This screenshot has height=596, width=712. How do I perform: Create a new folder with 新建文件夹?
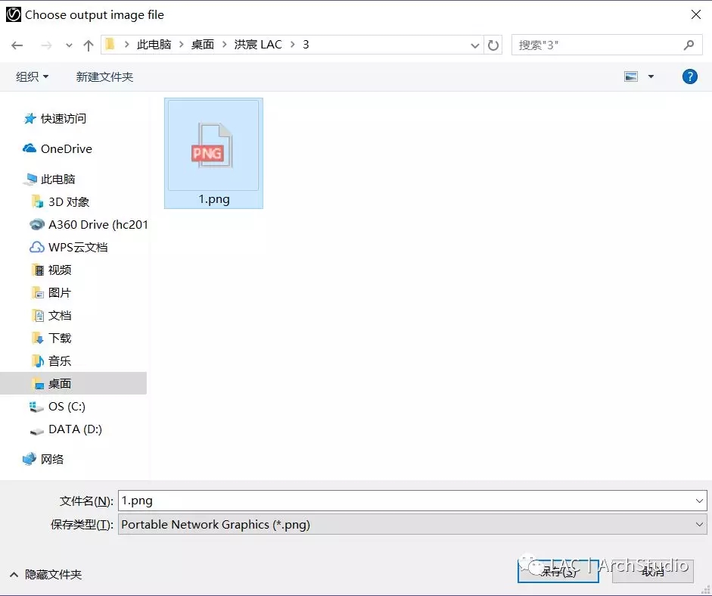point(104,76)
